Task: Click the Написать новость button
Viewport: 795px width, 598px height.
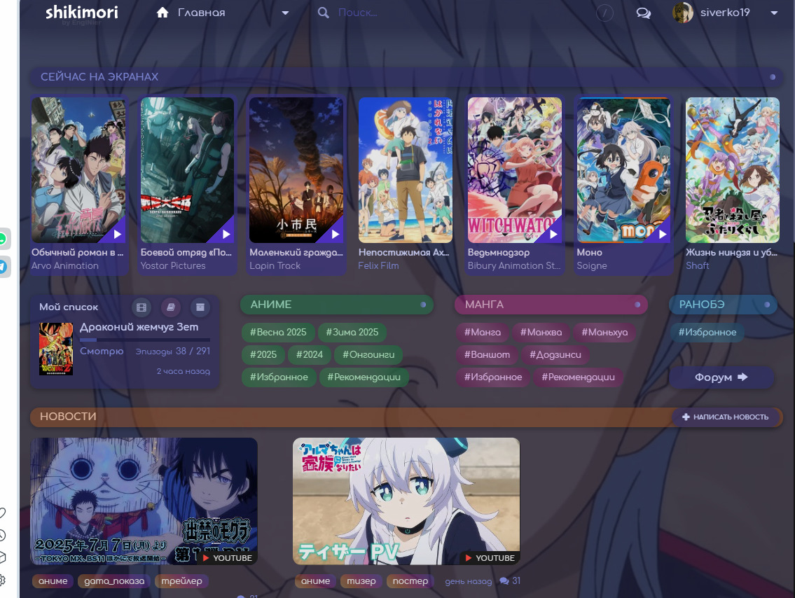Action: coord(725,417)
